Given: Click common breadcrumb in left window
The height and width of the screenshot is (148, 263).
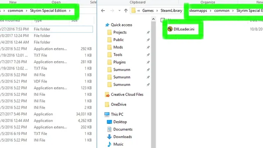Looking at the screenshot, I should pyautogui.click(x=15, y=11).
